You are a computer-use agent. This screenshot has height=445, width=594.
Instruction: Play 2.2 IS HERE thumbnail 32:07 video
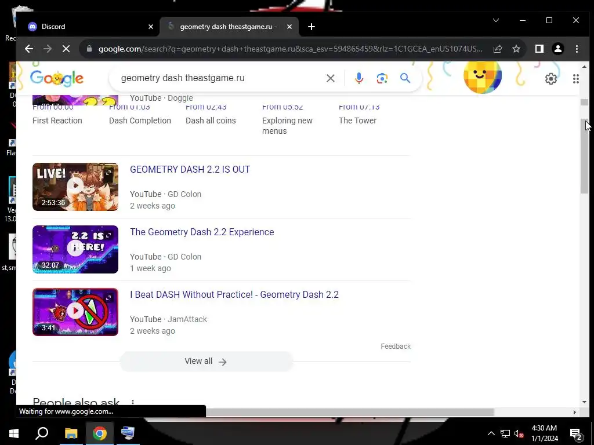tap(75, 249)
